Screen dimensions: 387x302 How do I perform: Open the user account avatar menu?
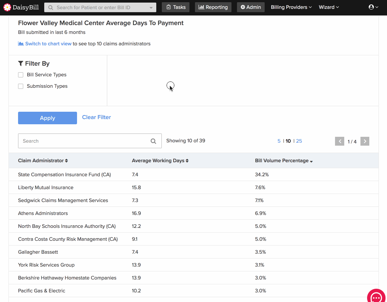[373, 7]
